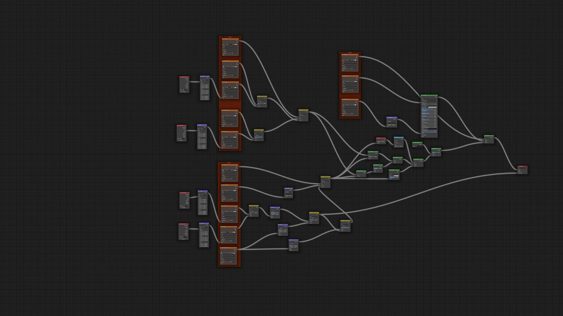Click the Normal Map node beside the Principled BSDF
This screenshot has width=563, height=316.
pyautogui.click(x=392, y=118)
